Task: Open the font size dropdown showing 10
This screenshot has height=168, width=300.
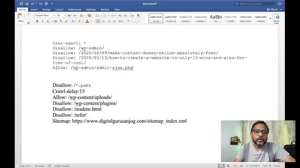Action: coord(65,15)
